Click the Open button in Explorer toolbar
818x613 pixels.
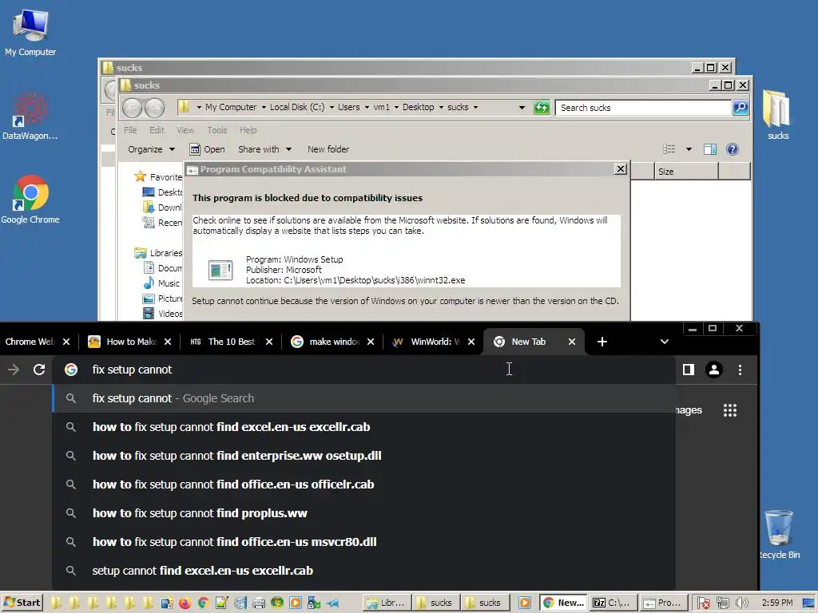207,149
